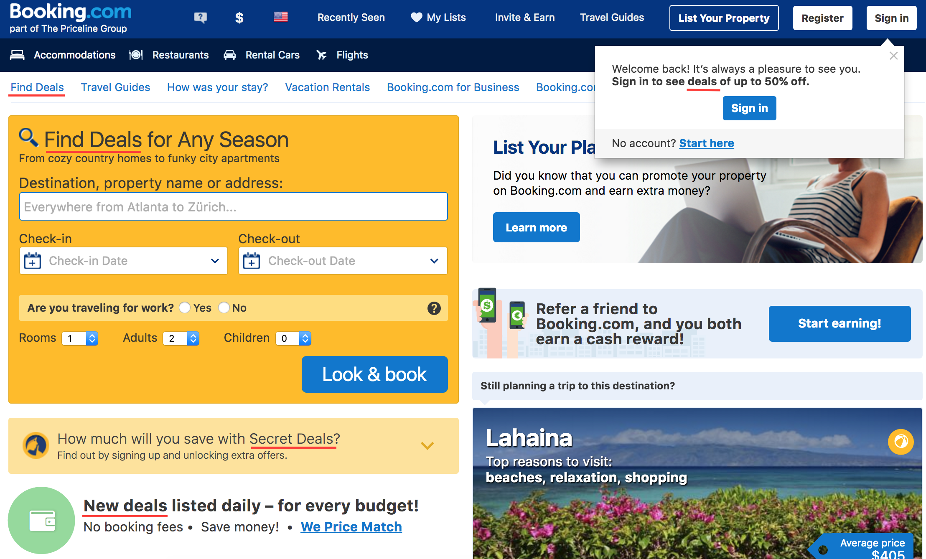Viewport: 926px width, 559px height.
Task: Open the customer help speech bubble icon
Action: [x=201, y=18]
